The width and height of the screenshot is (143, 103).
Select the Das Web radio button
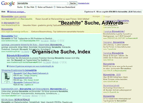(x=25, y=7)
